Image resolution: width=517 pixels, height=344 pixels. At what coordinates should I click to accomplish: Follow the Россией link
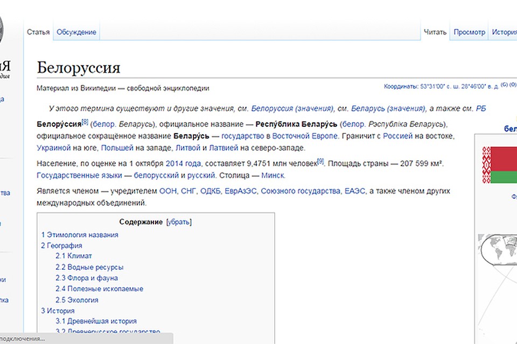point(397,136)
